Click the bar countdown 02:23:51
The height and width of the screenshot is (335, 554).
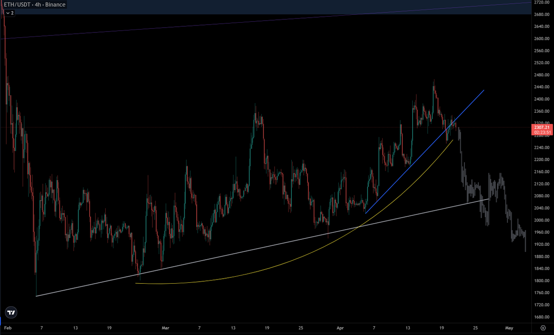[x=542, y=132]
